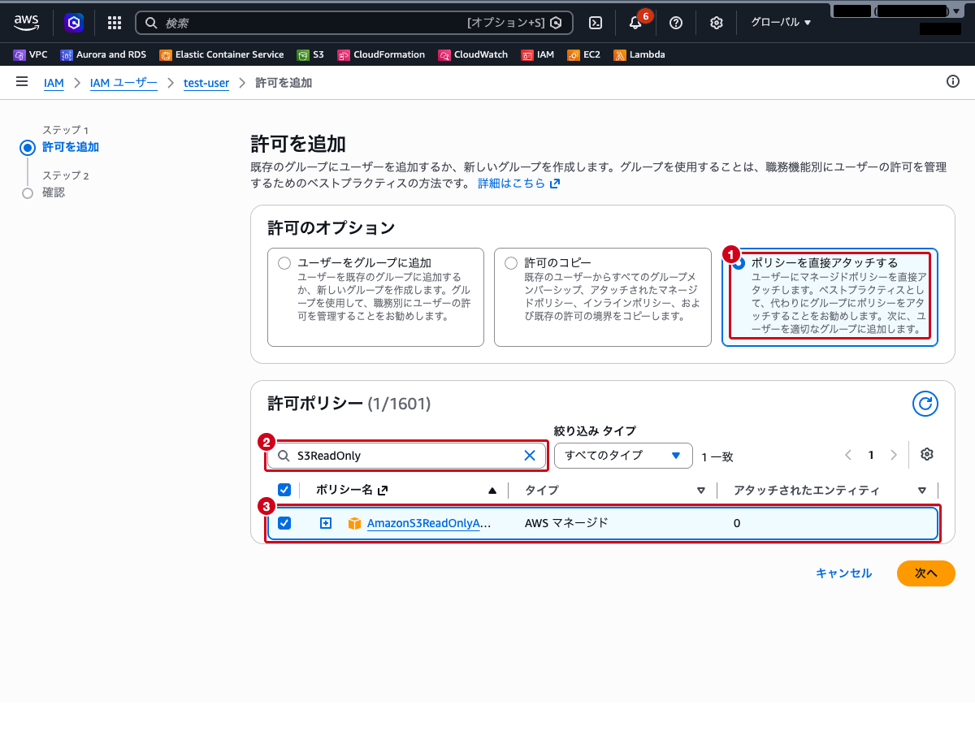The height and width of the screenshot is (731, 975).
Task: Expand the AmazonS3ReadOnlyAccess policy row details
Action: tap(326, 523)
